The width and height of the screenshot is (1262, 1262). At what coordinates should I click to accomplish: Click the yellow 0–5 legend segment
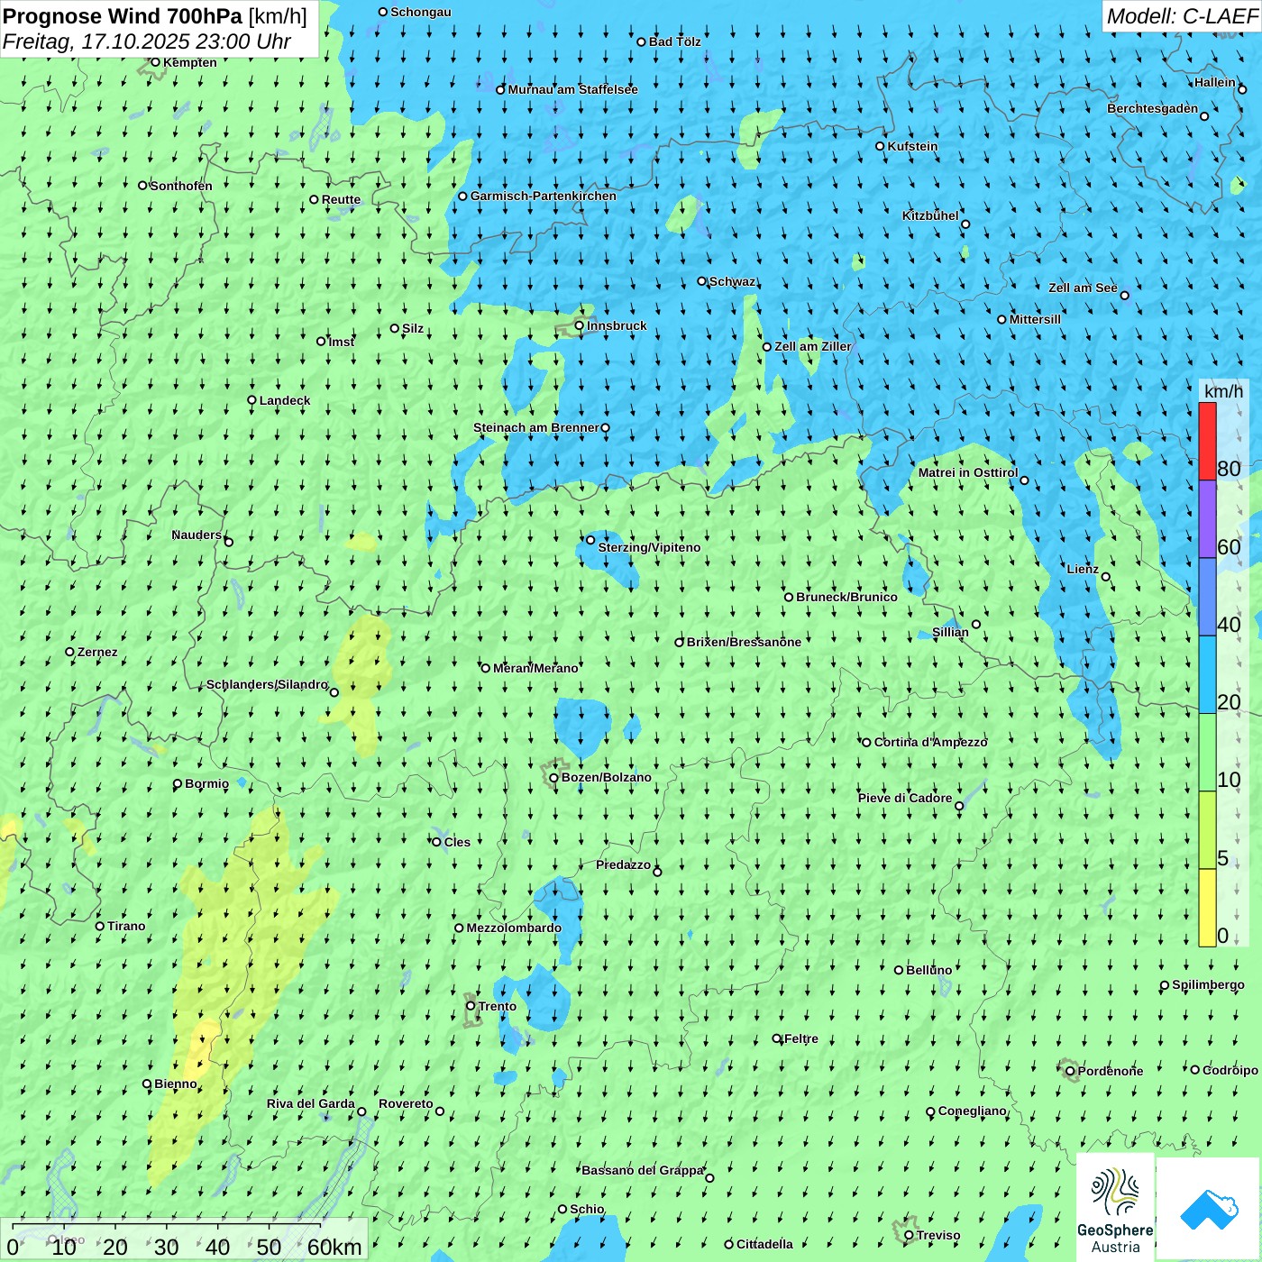(x=1207, y=908)
